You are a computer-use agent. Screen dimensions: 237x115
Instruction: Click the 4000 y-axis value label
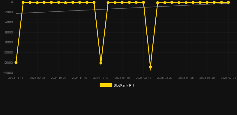coord(9,22)
